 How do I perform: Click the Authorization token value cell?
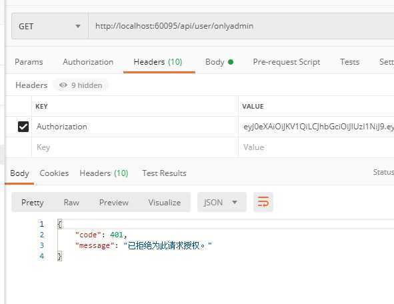pyautogui.click(x=316, y=127)
